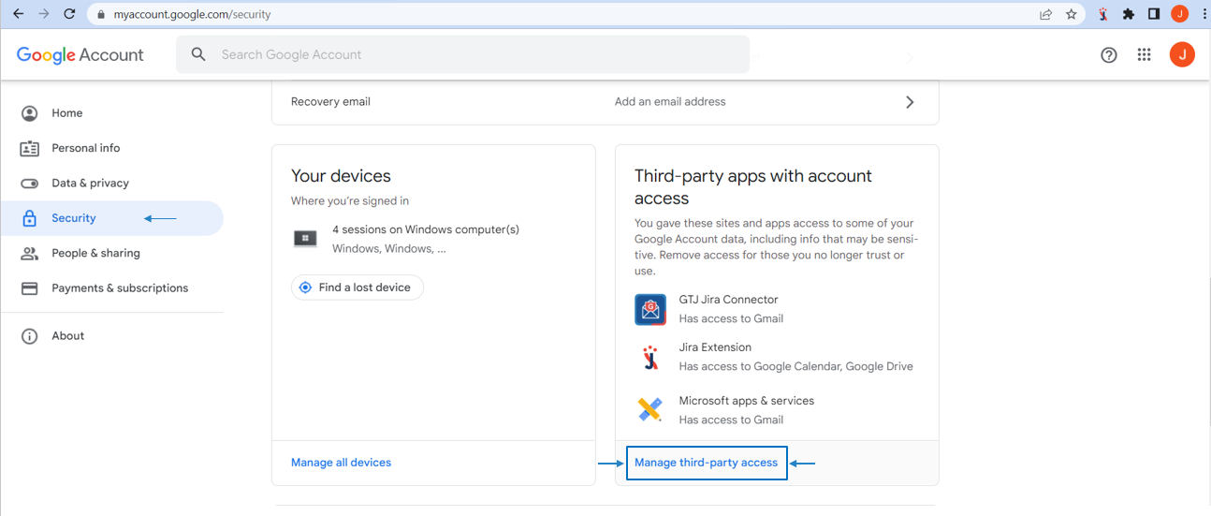Bookmark this page with star icon
This screenshot has height=516, width=1211.
1072,14
